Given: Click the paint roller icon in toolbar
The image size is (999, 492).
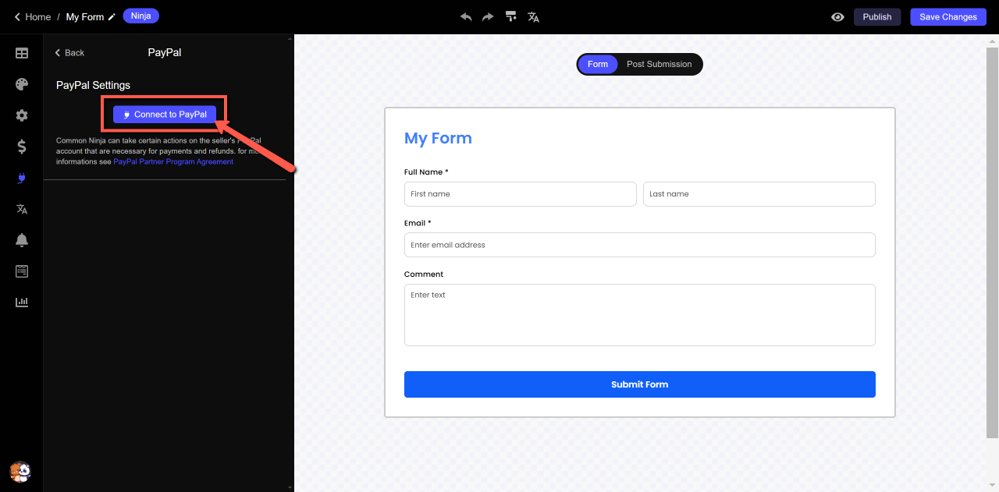Looking at the screenshot, I should (x=510, y=16).
